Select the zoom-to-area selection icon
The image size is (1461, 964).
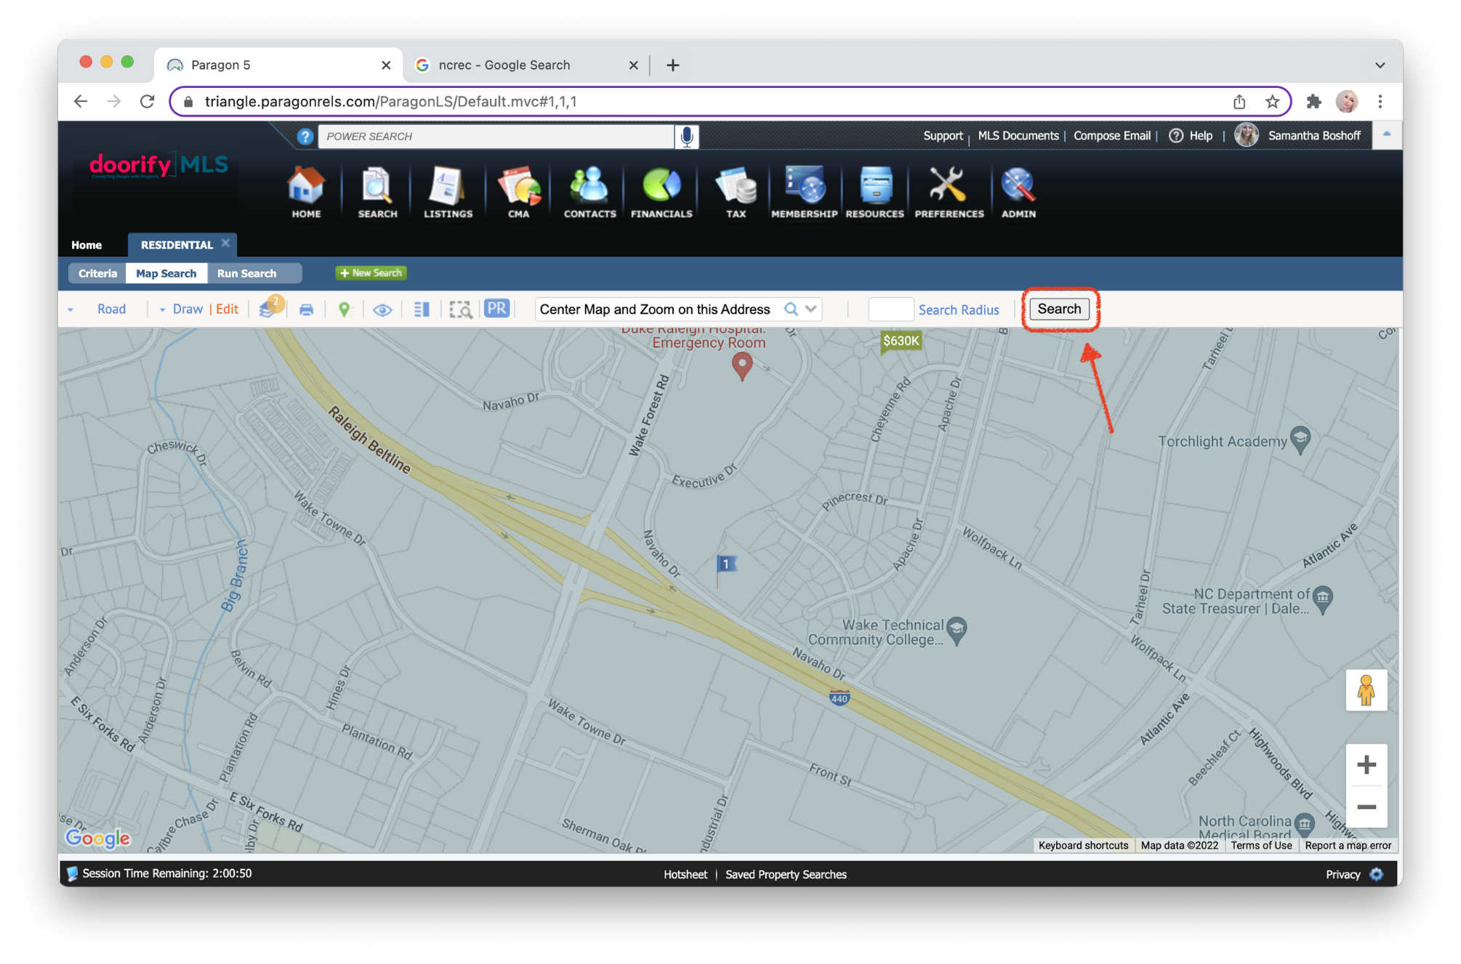[461, 310]
